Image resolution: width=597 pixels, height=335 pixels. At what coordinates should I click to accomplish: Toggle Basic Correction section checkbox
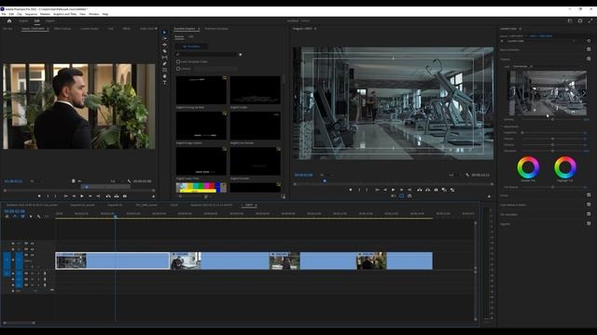click(589, 49)
